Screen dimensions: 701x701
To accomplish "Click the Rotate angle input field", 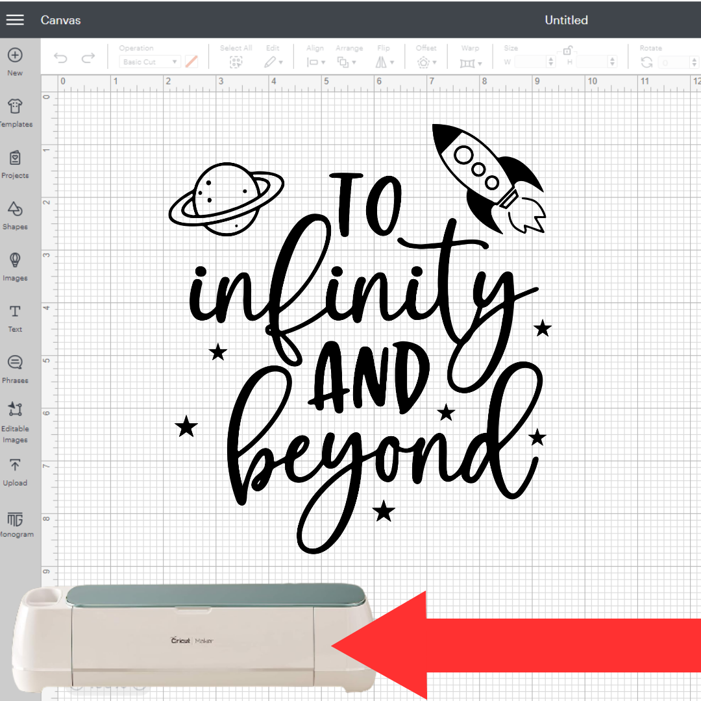I will 673,62.
